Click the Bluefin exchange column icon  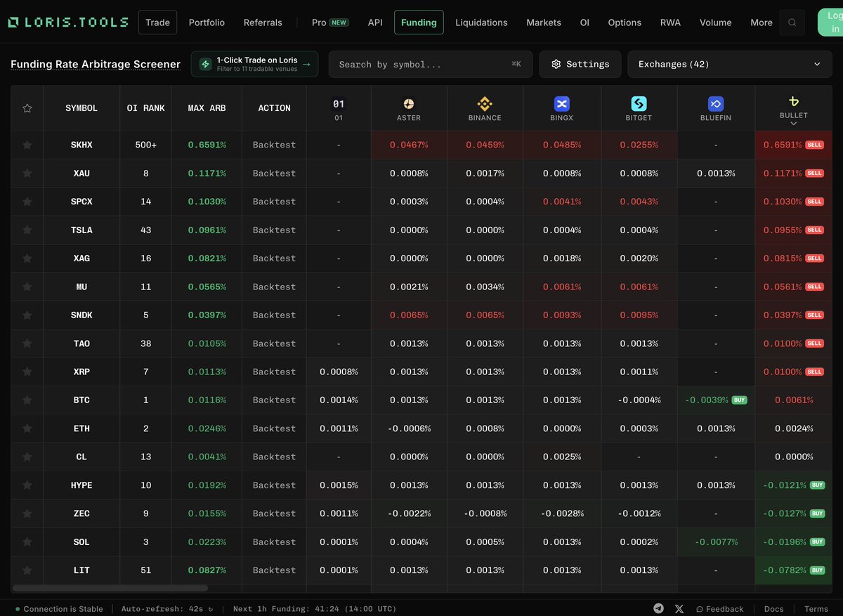point(716,104)
